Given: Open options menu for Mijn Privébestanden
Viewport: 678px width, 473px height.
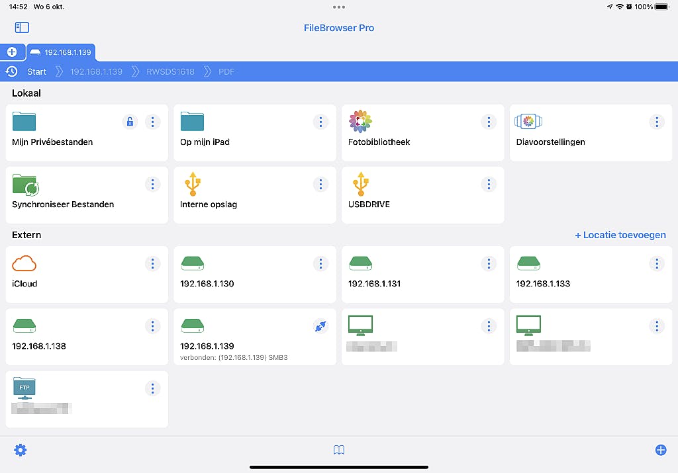Looking at the screenshot, I should 153,122.
